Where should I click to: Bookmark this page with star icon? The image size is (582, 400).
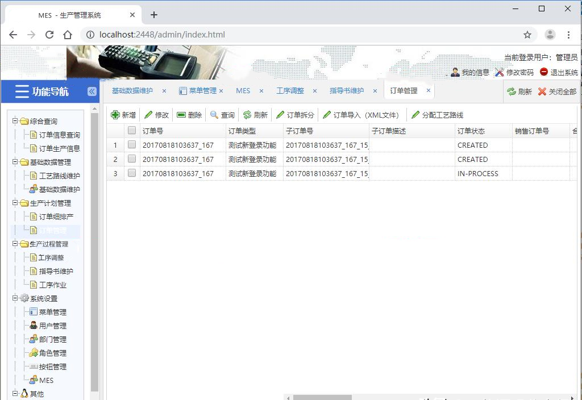click(x=527, y=35)
